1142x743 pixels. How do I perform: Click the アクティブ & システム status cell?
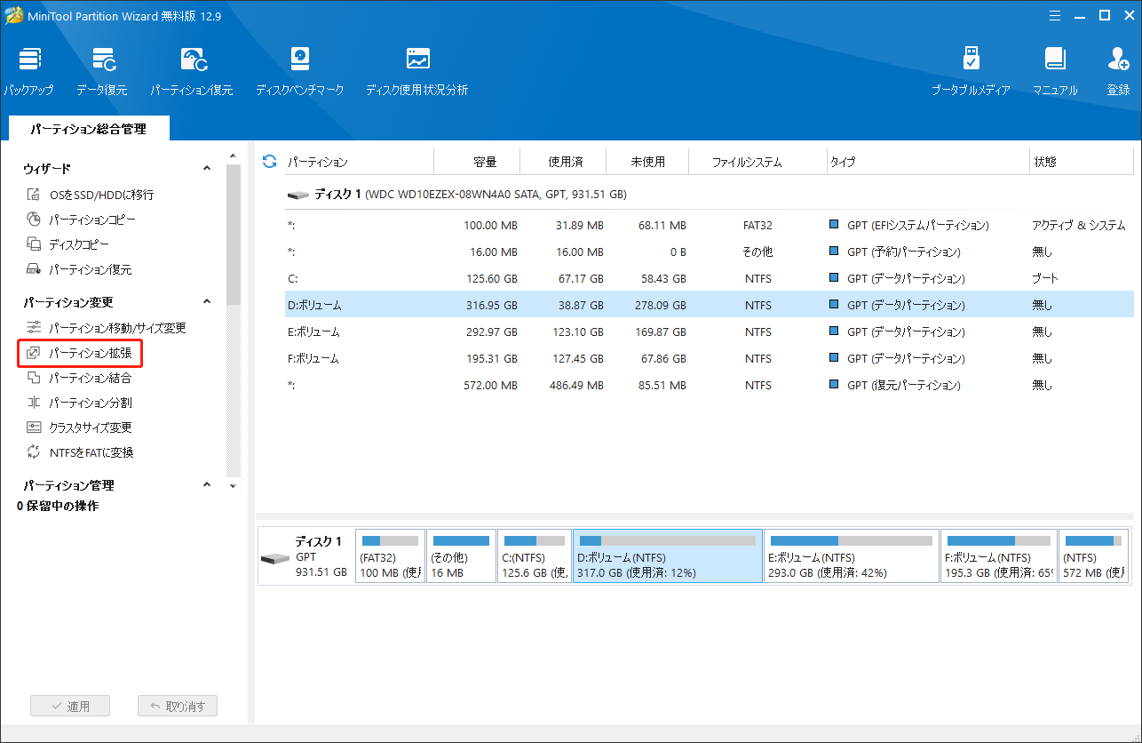click(1078, 226)
